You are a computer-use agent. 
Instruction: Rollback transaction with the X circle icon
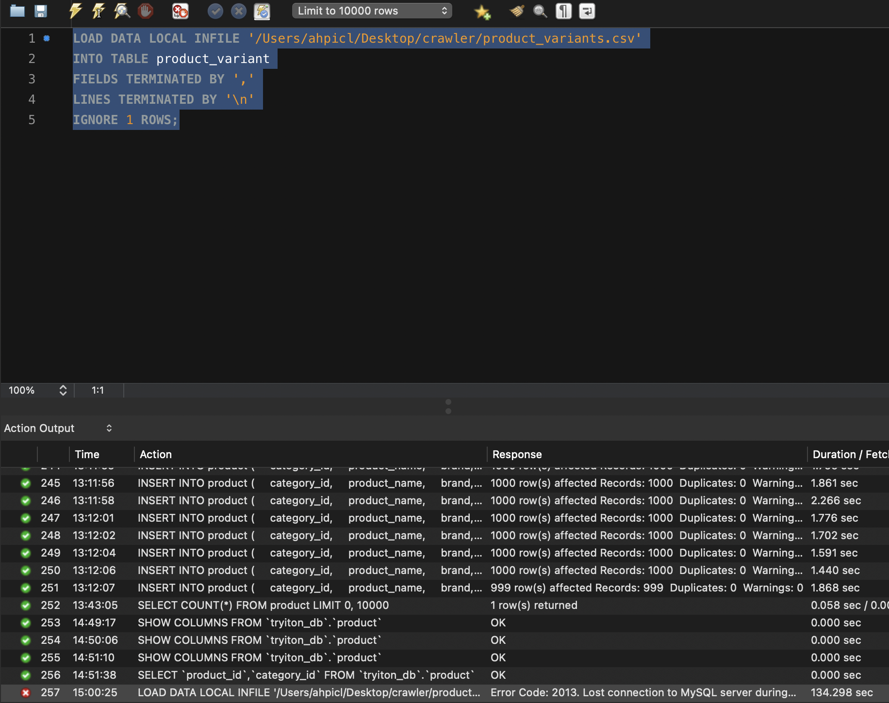click(238, 11)
